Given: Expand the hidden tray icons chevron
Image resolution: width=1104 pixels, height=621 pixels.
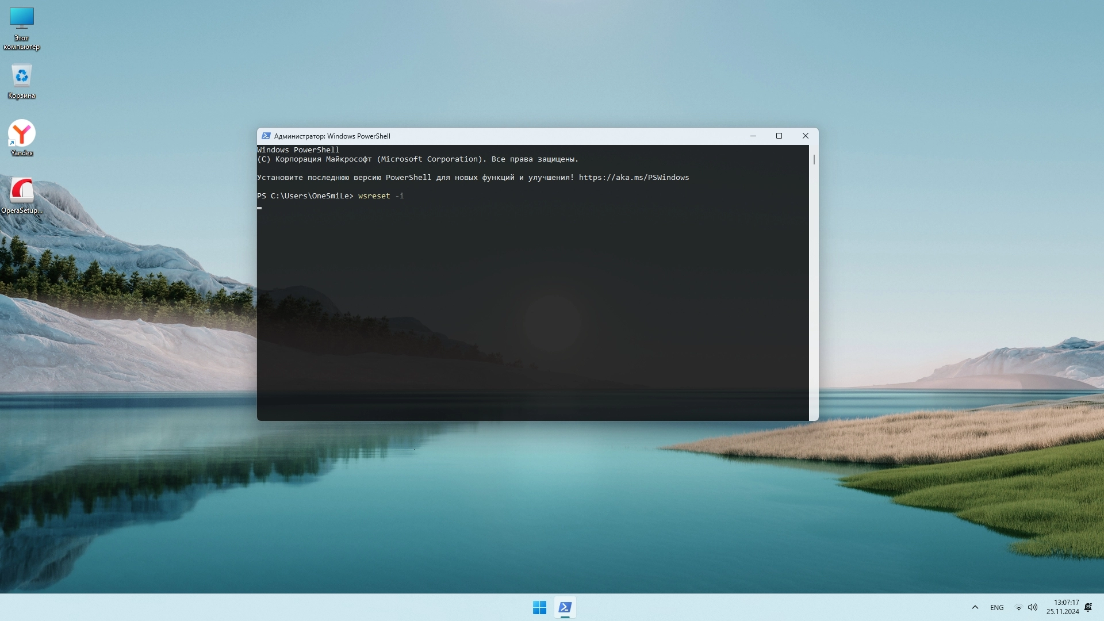Looking at the screenshot, I should click(975, 607).
